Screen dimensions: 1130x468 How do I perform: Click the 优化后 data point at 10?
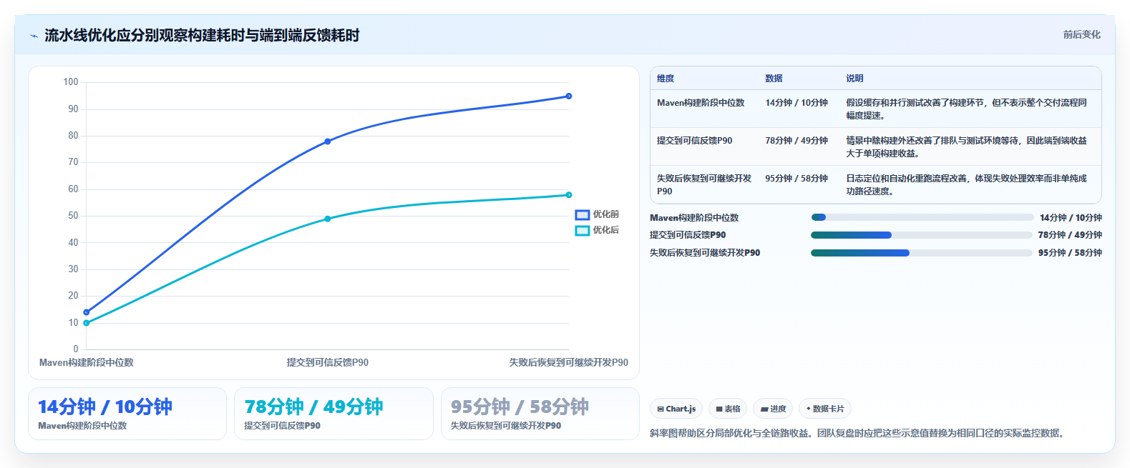coord(87,323)
